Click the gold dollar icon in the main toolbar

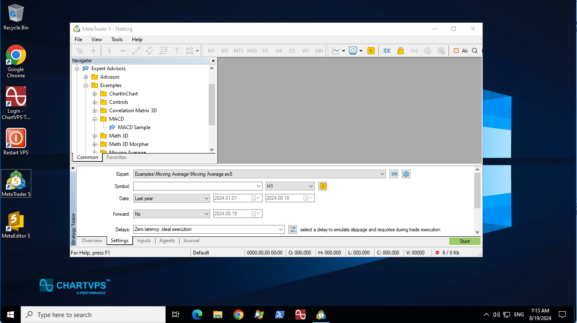click(x=371, y=51)
